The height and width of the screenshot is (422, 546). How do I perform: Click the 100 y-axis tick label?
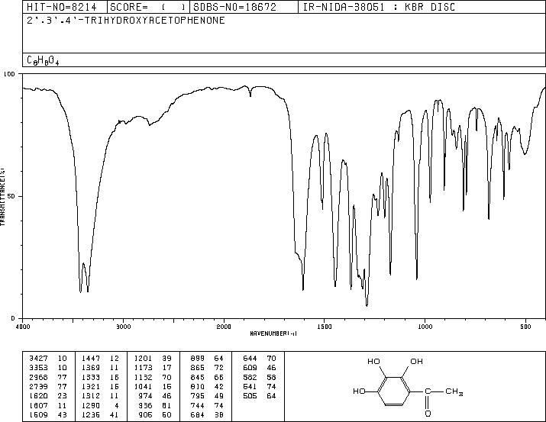coord(9,74)
